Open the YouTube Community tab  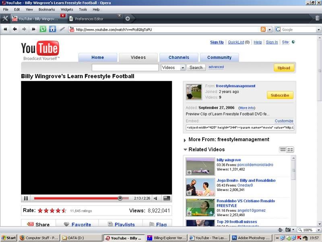pyautogui.click(x=219, y=57)
